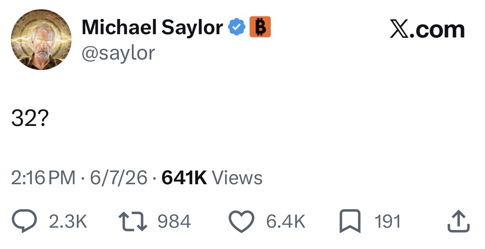
Task: Click the .com text next to X logo
Action: pyautogui.click(x=437, y=30)
